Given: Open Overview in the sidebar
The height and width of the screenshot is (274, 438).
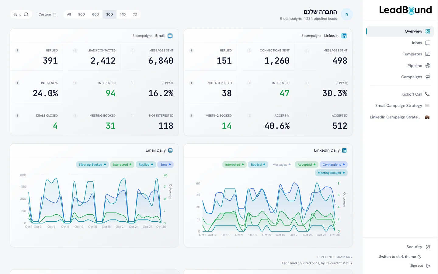Looking at the screenshot, I should pyautogui.click(x=400, y=31).
